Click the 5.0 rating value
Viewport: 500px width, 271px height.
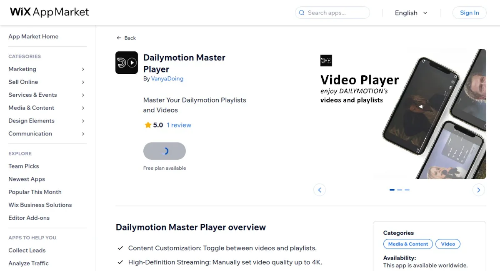click(158, 125)
